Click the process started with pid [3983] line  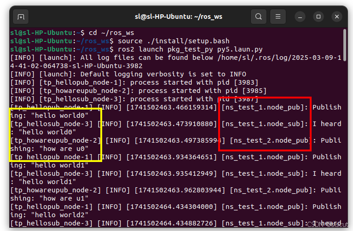coord(134,83)
